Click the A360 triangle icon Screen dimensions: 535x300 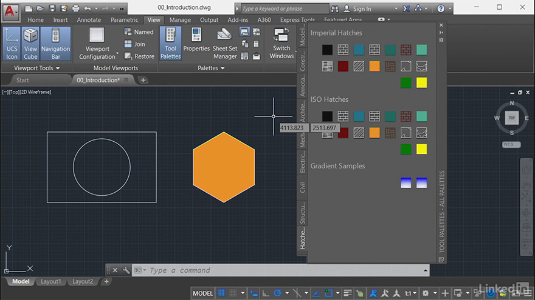pyautogui.click(x=418, y=8)
